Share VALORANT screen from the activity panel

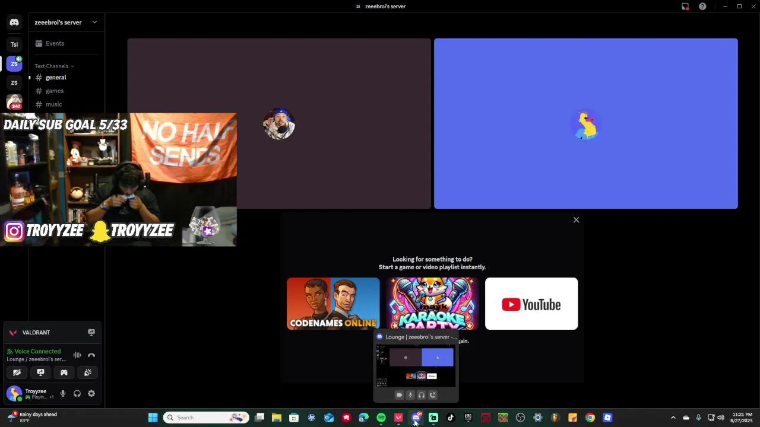tap(91, 333)
